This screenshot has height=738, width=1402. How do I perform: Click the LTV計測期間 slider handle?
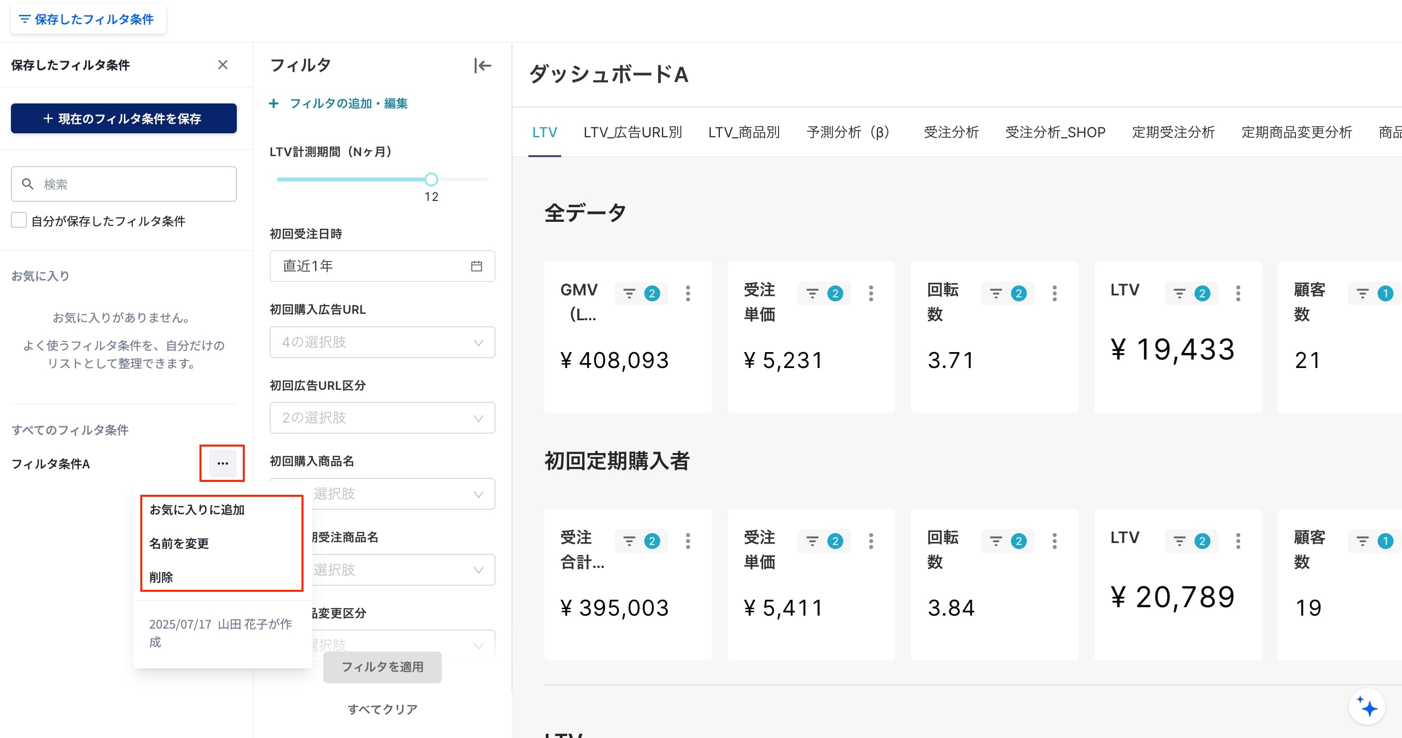[x=431, y=180]
